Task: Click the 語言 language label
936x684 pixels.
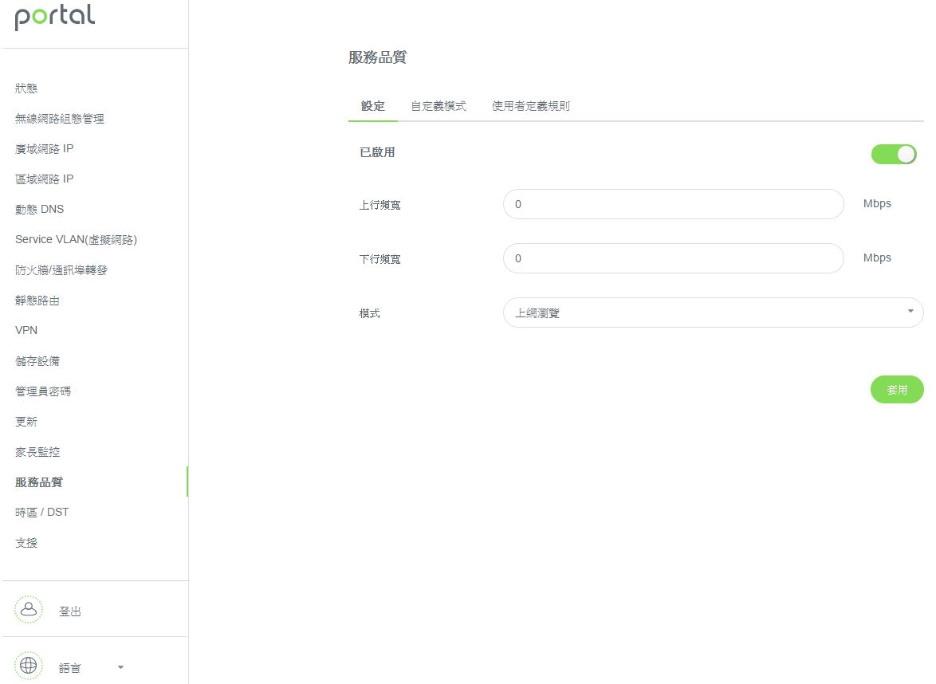Action: click(x=70, y=668)
